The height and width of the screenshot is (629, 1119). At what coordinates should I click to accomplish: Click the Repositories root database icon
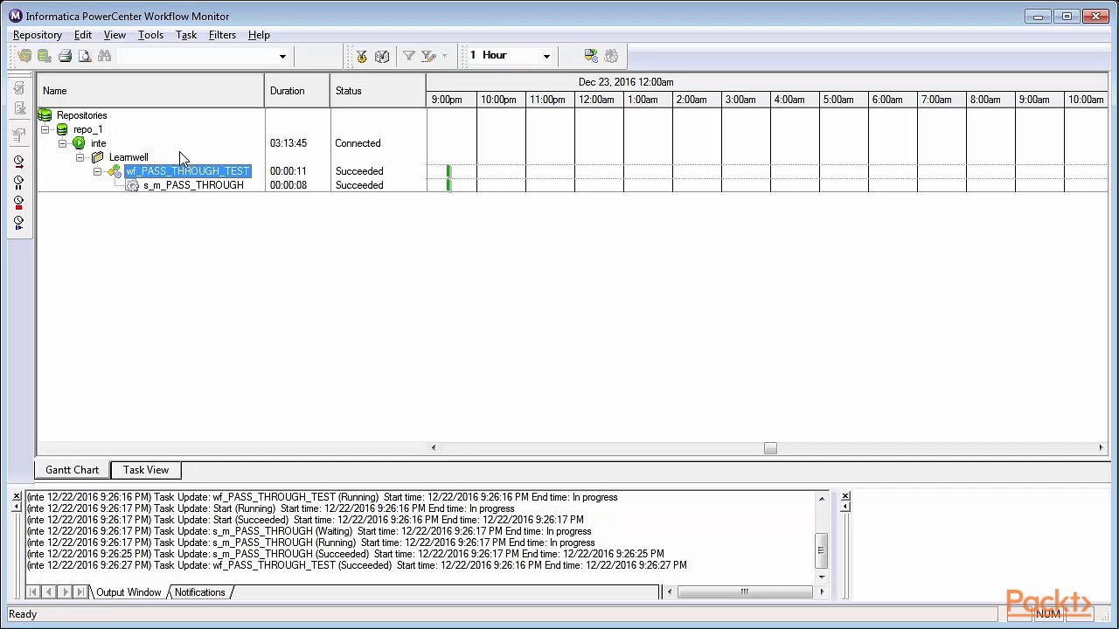point(45,115)
